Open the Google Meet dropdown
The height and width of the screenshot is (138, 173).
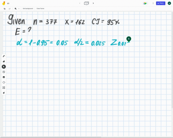145,3
